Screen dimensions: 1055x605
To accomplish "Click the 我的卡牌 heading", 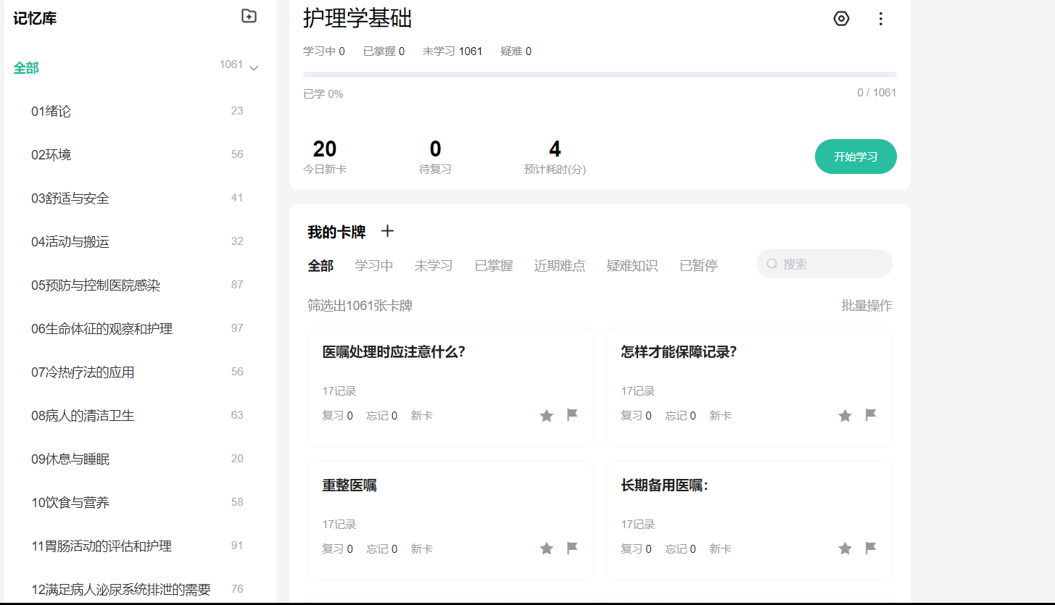I will [336, 232].
